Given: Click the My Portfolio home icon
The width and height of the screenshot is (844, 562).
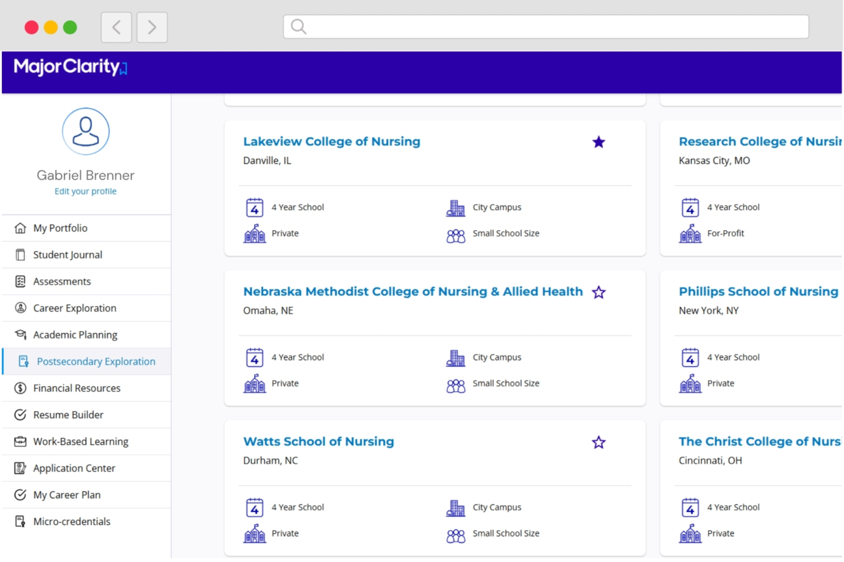Looking at the screenshot, I should tap(20, 228).
